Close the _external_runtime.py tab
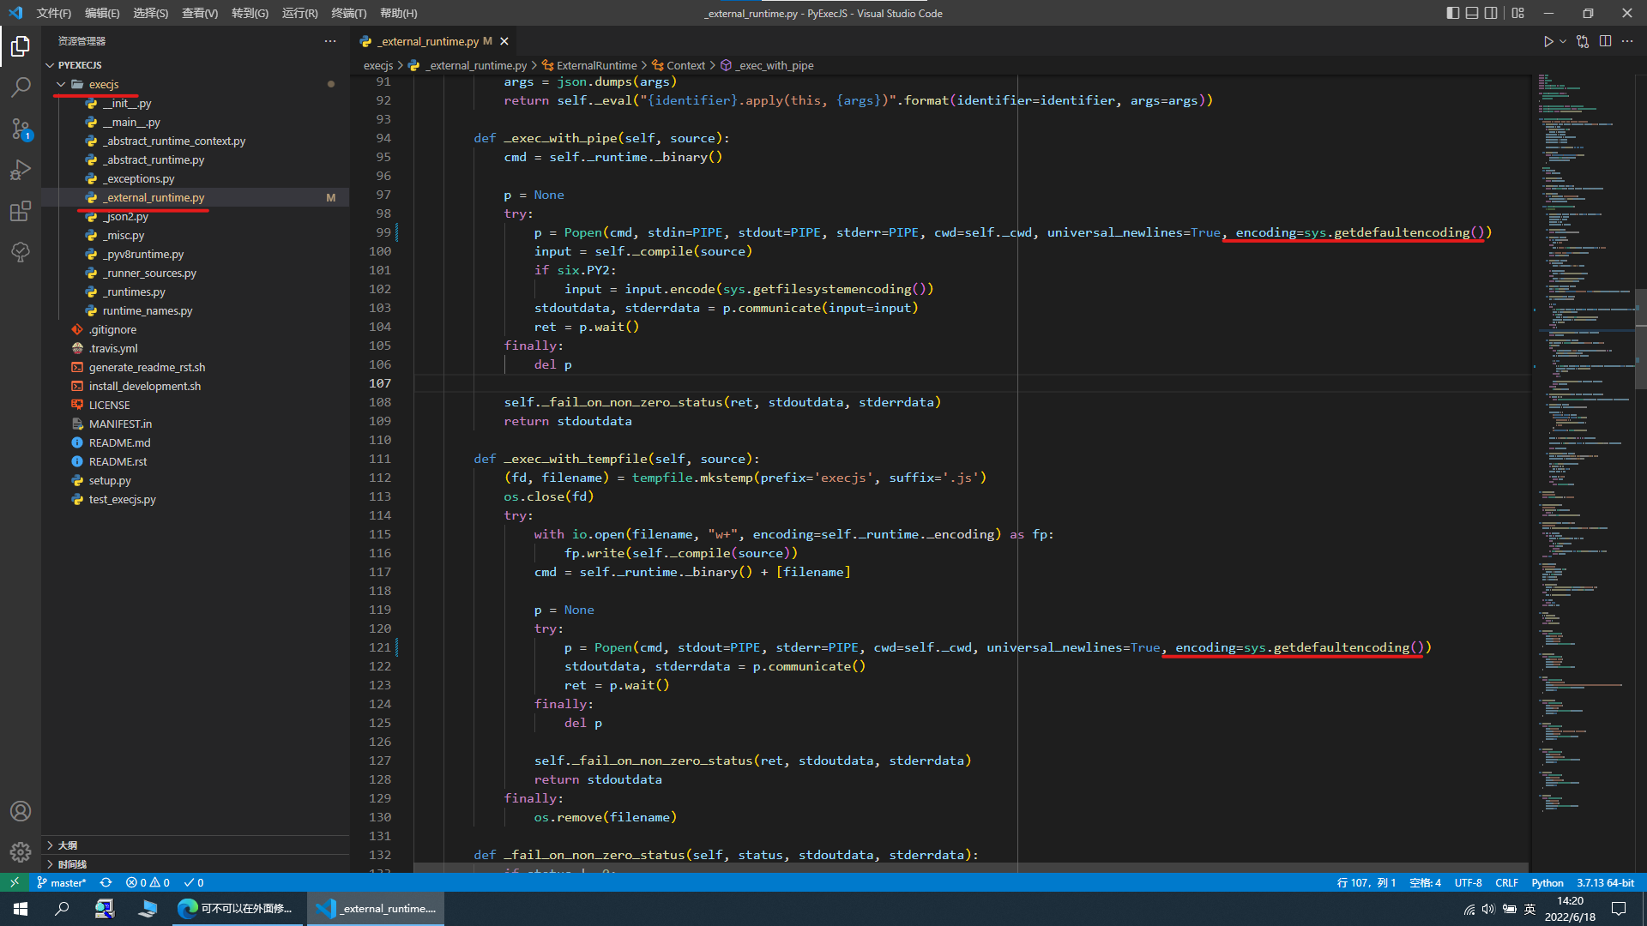 (x=504, y=41)
